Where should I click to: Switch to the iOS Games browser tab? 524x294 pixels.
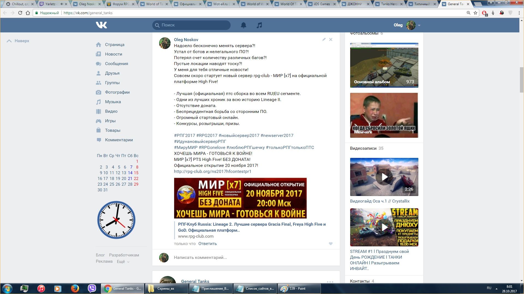tap(321, 4)
